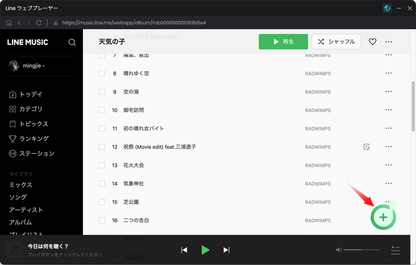
Task: Open more options for 空の海
Action: point(388,91)
